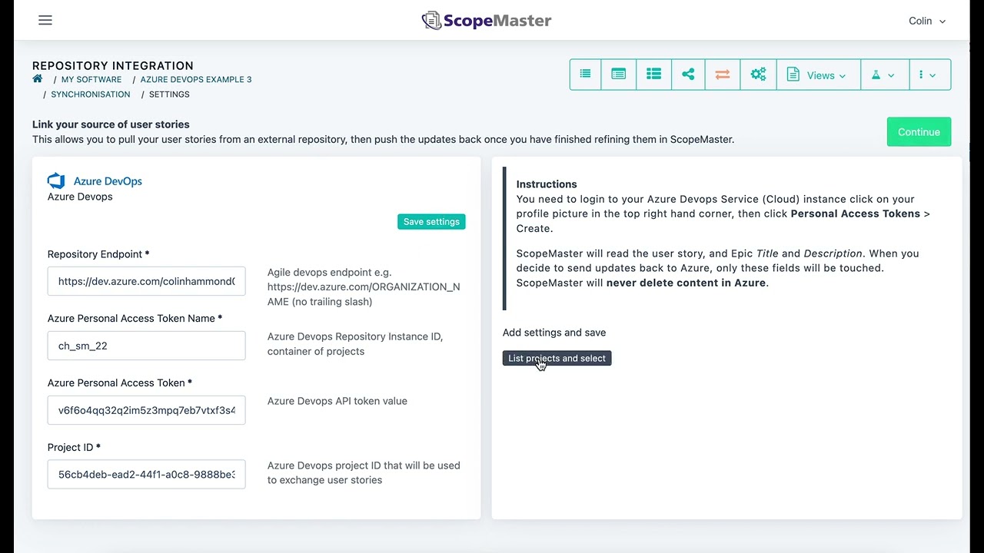984x553 pixels.
Task: Open the settings gears icon
Action: [x=758, y=75]
